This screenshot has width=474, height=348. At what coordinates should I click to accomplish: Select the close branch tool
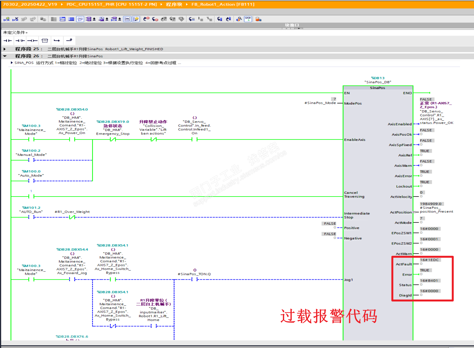pos(69,40)
